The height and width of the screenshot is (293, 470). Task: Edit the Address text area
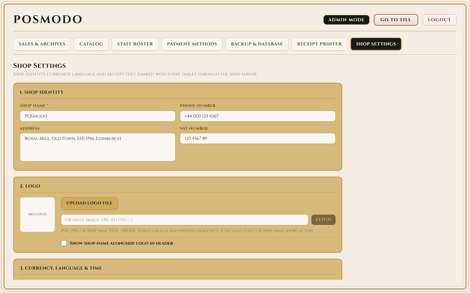[x=98, y=147]
